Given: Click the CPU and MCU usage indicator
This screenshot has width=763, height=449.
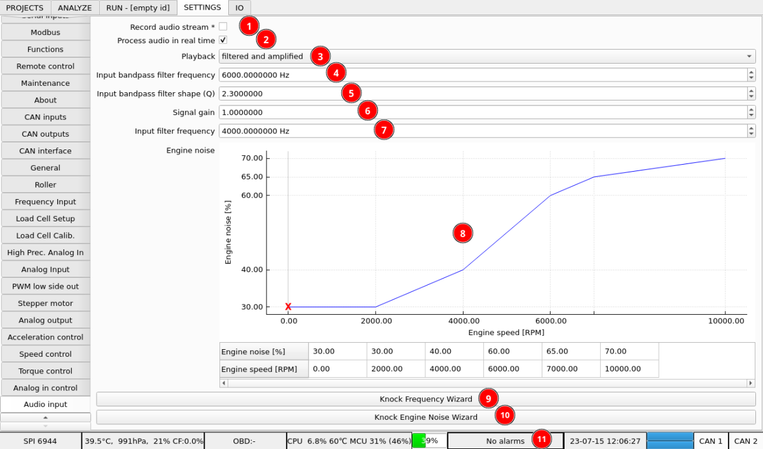Looking at the screenshot, I should [x=349, y=440].
